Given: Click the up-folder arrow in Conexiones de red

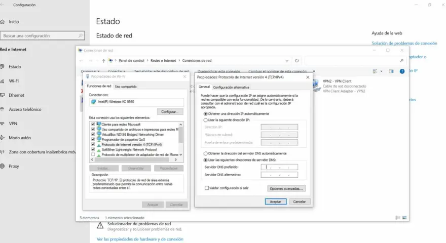Looking at the screenshot, I should [x=103, y=61].
